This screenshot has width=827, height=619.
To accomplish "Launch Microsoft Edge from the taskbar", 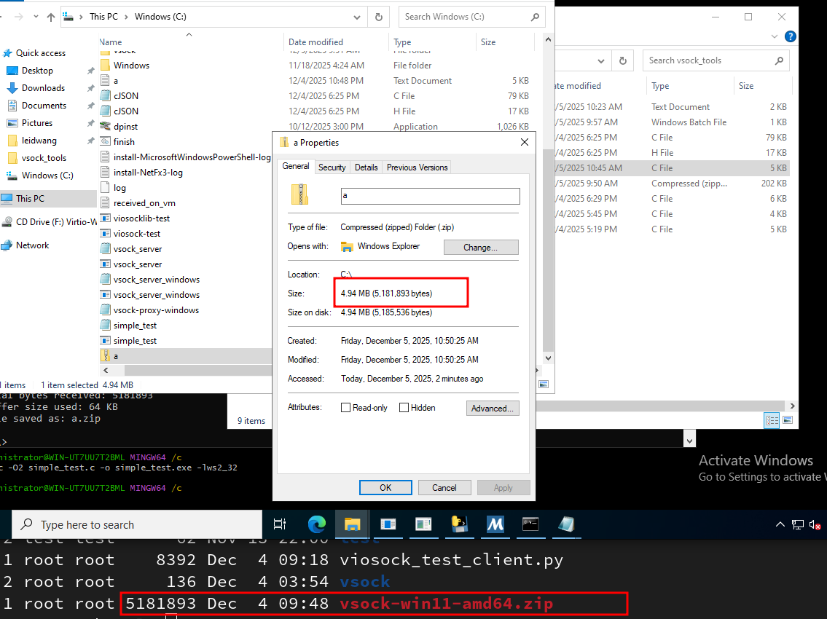I will click(x=316, y=524).
